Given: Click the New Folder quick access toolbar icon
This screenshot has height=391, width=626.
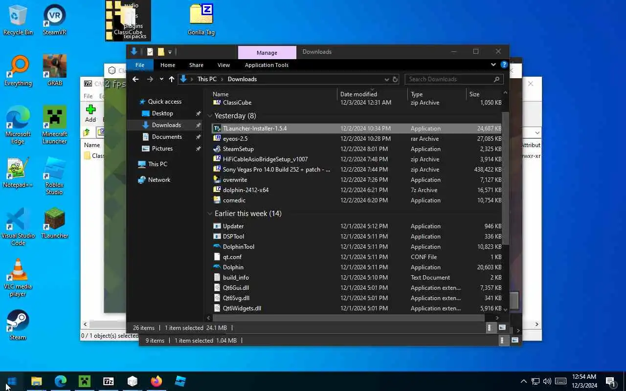Looking at the screenshot, I should click(x=160, y=52).
